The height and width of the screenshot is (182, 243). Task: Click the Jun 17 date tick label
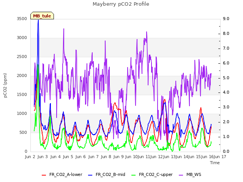[x=220, y=157]
